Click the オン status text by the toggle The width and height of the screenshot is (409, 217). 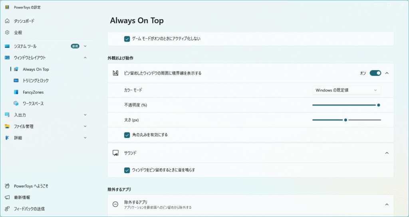pos(363,73)
